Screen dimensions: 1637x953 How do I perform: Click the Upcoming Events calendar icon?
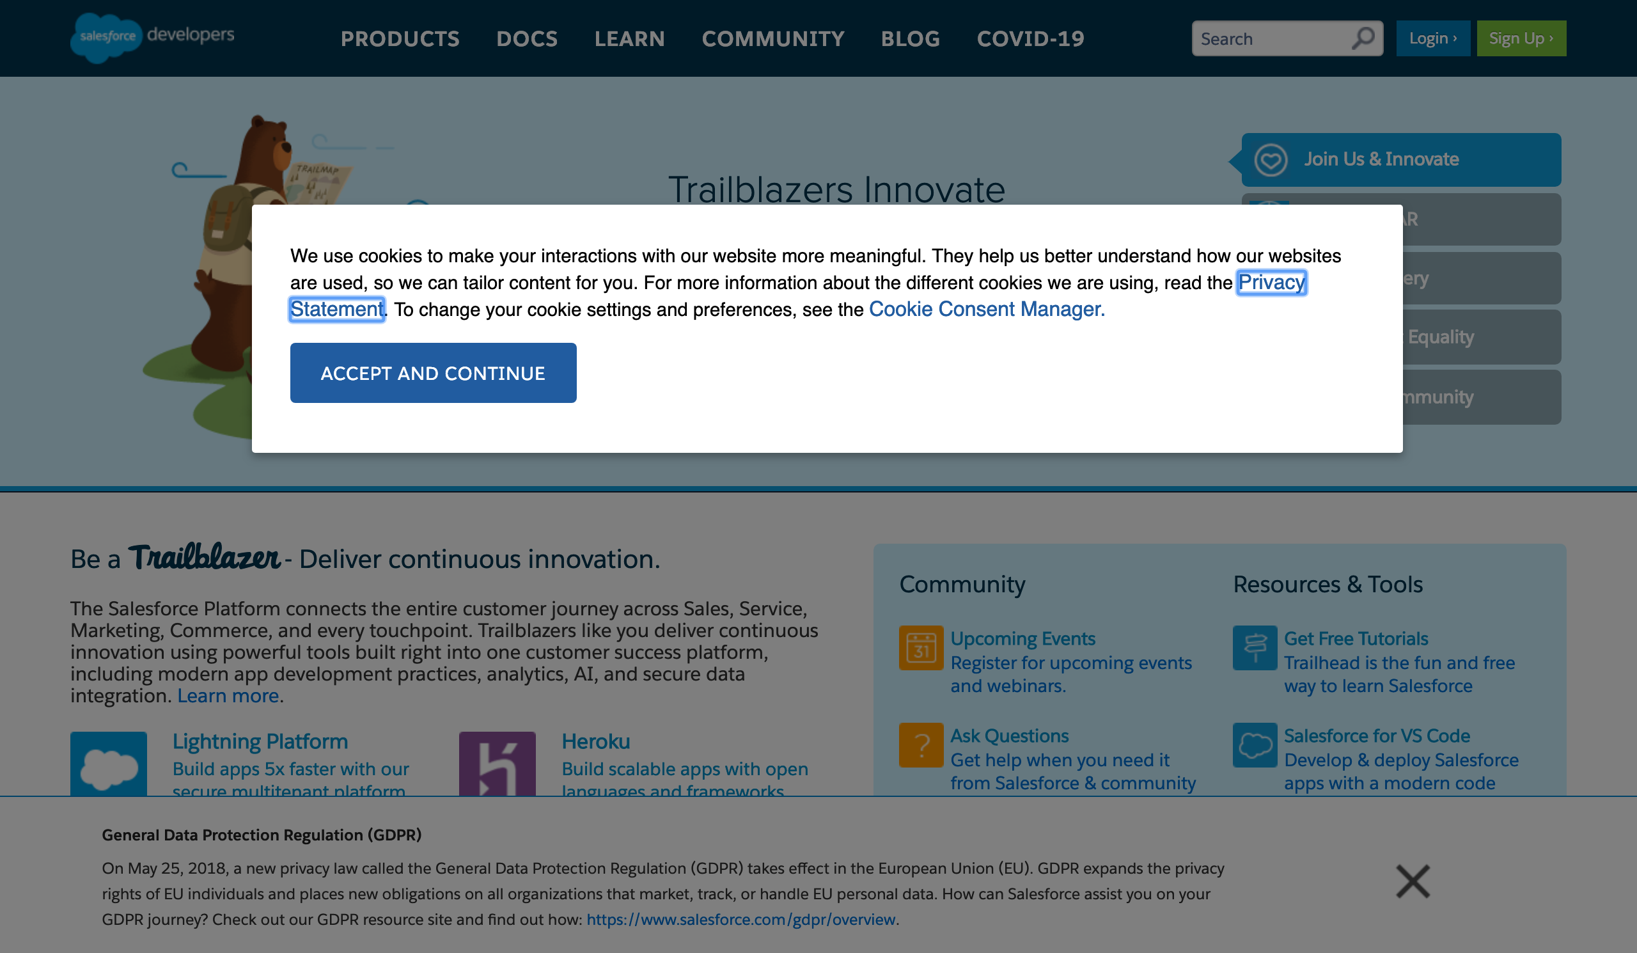pos(921,647)
